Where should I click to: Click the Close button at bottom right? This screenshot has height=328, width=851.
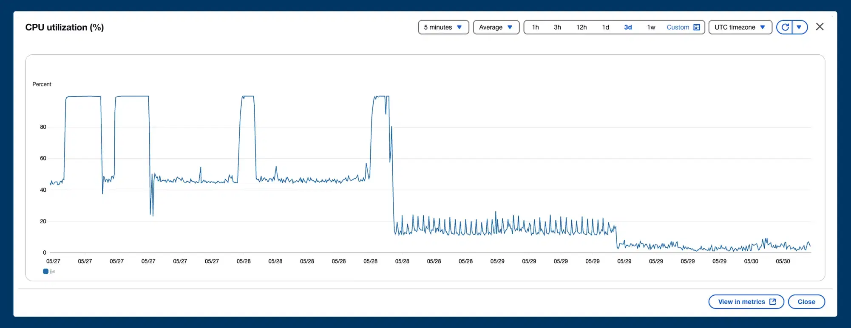tap(806, 302)
